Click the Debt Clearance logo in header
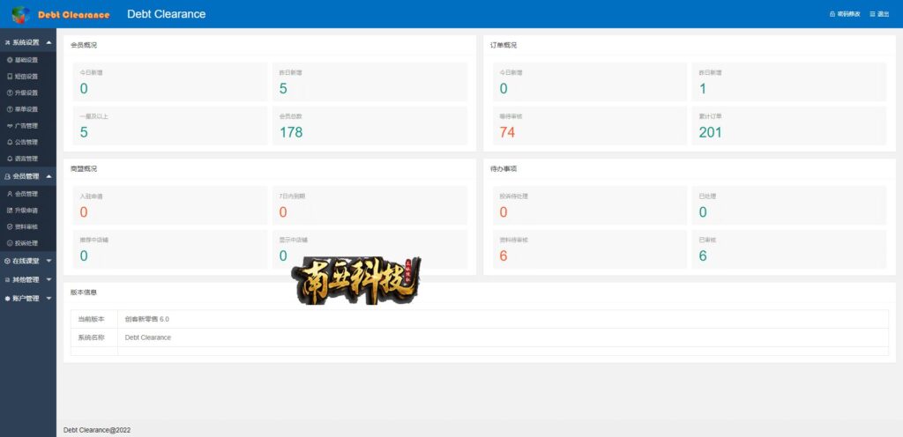903x437 pixels. pyautogui.click(x=60, y=14)
